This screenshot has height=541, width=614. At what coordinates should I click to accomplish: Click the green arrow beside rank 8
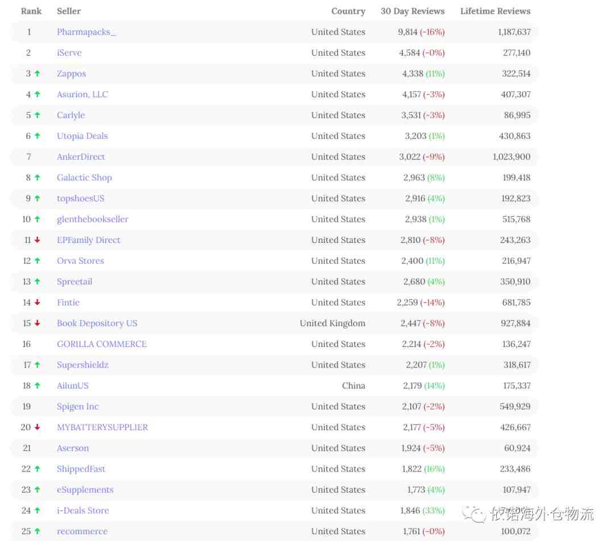(x=37, y=177)
